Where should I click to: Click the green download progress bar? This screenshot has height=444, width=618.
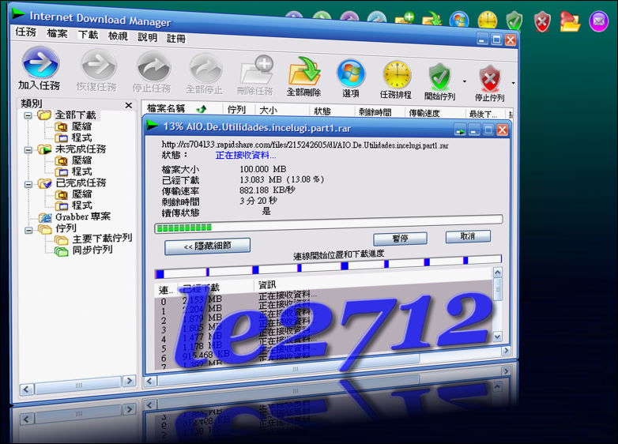pos(328,224)
